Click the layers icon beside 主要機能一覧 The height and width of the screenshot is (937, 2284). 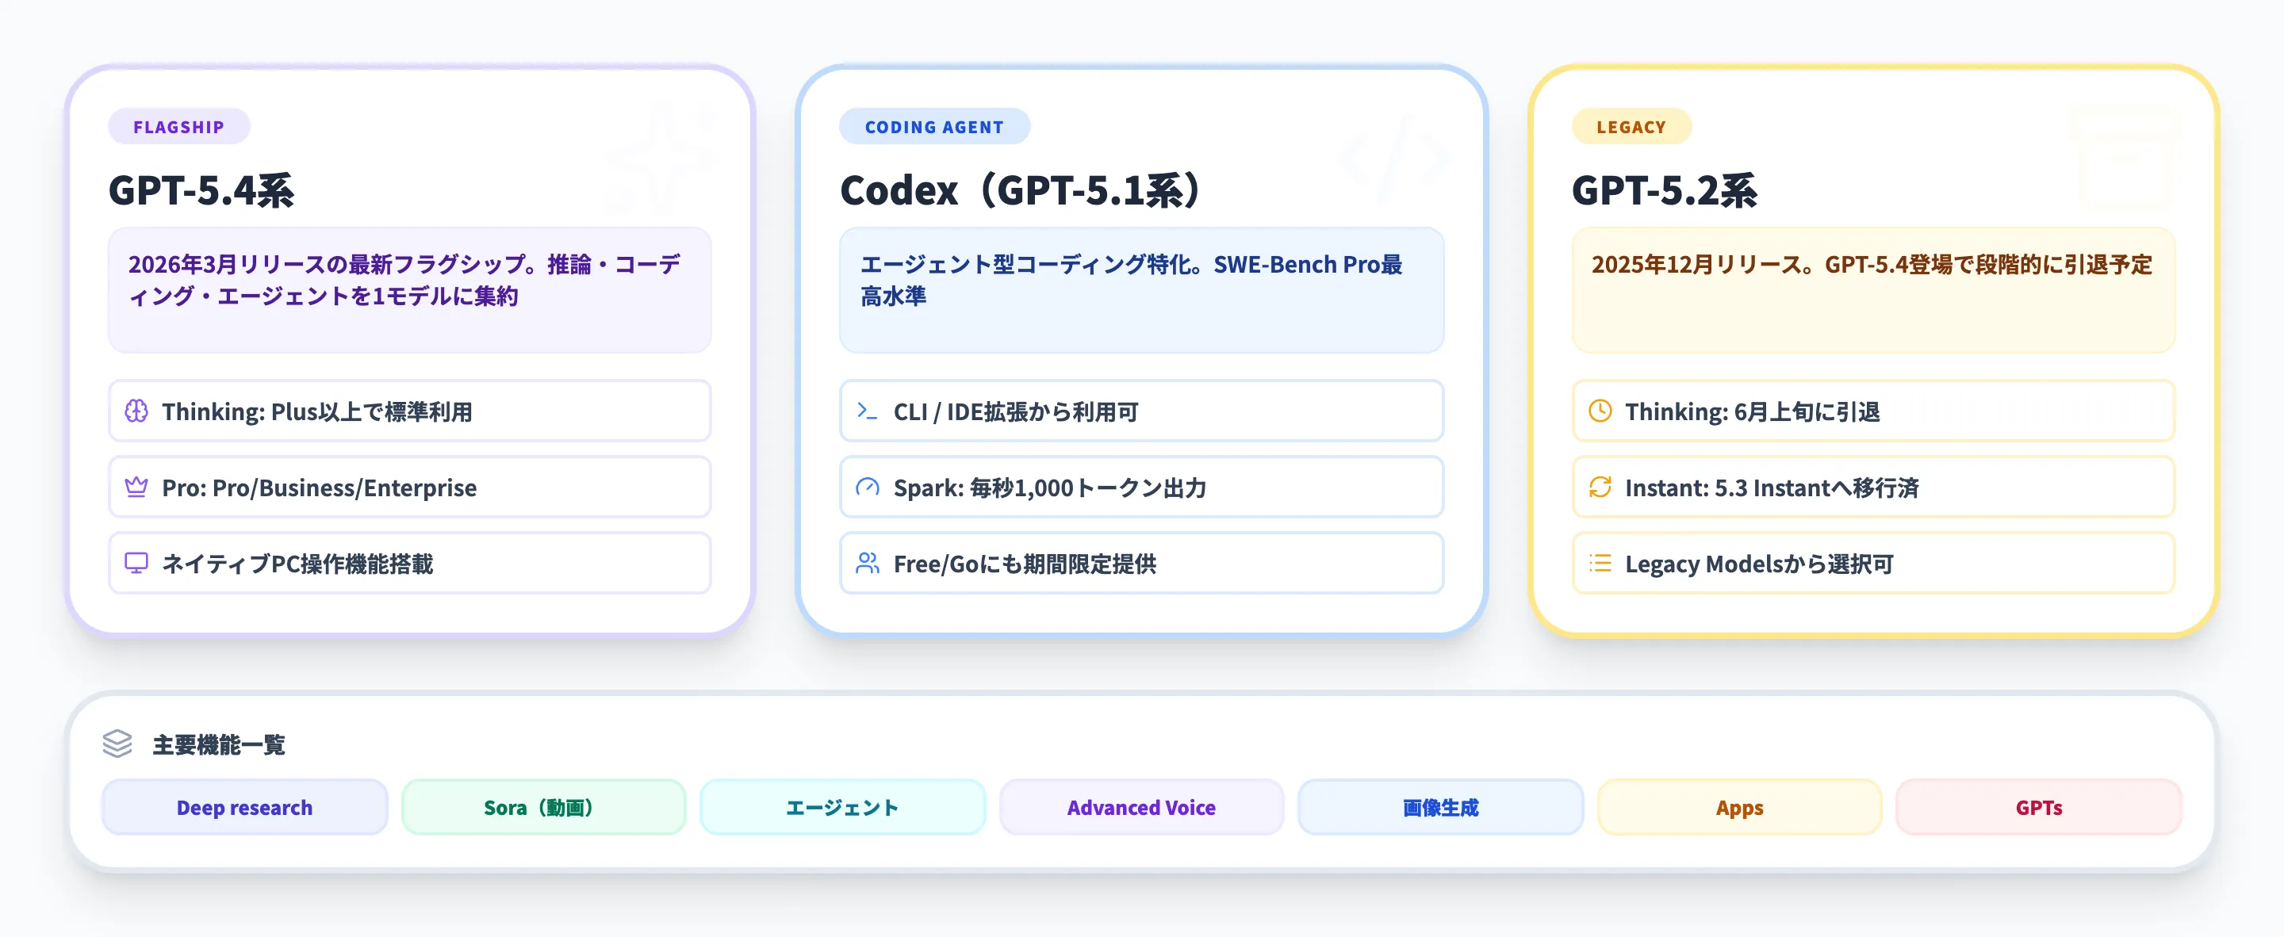coord(116,745)
